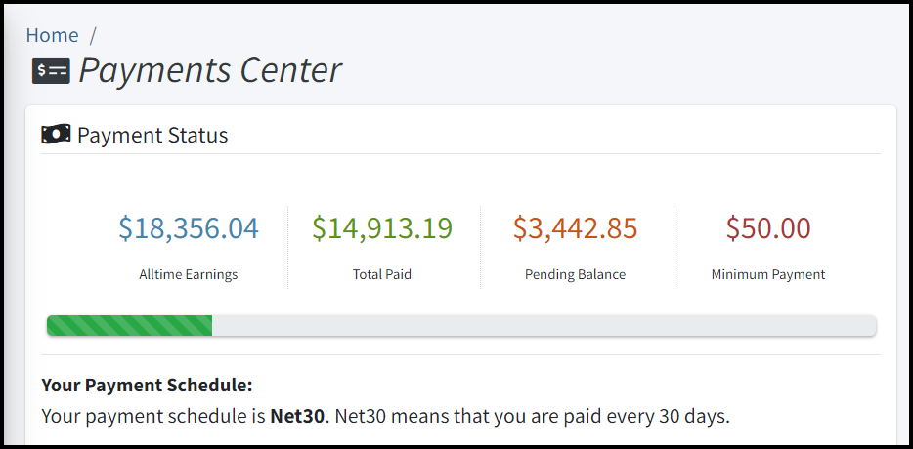This screenshot has height=449, width=913.
Task: Select the $50.00 minimum payment amount
Action: [x=768, y=228]
